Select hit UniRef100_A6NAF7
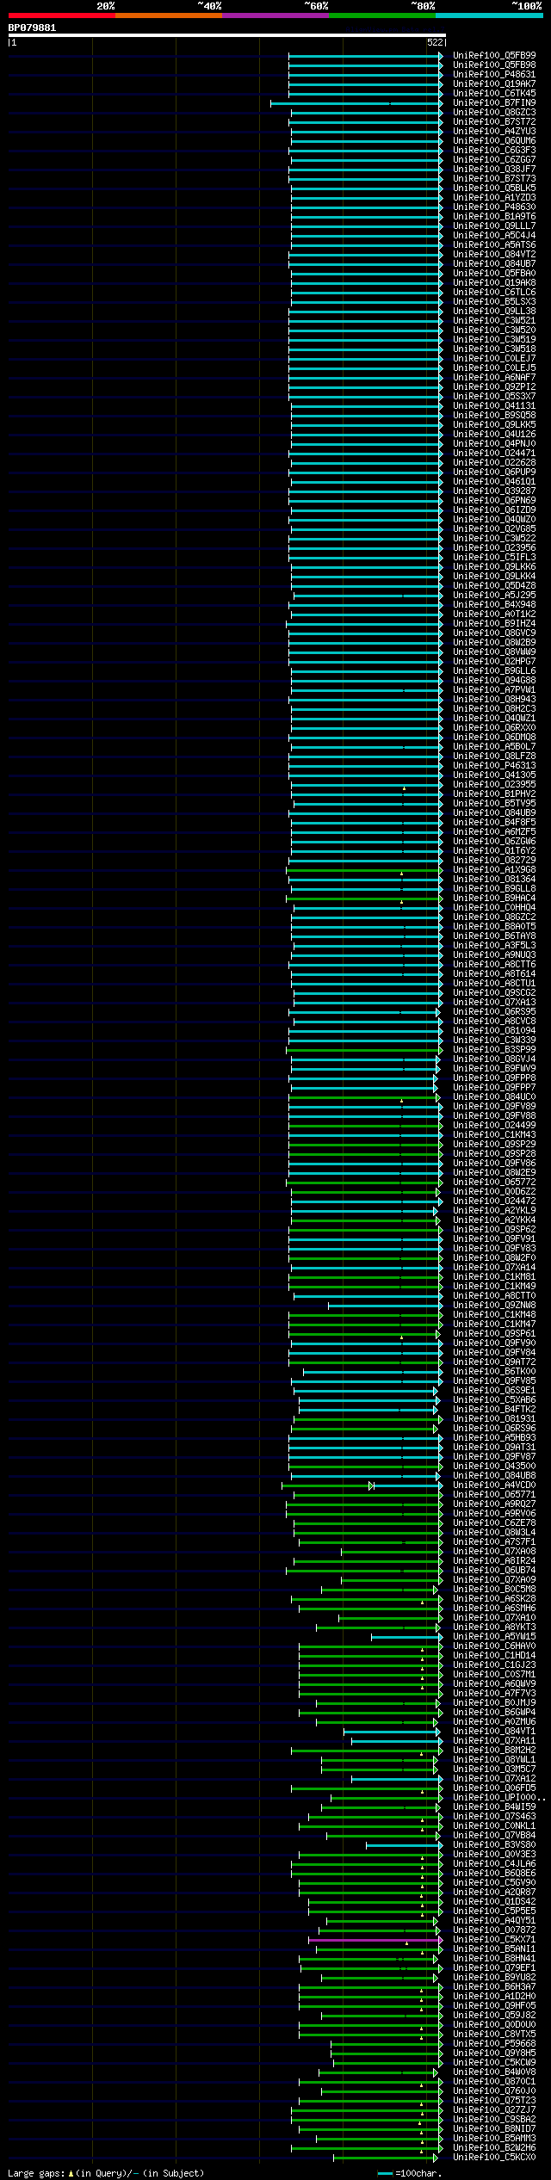This screenshot has height=2180, width=551. pos(494,377)
